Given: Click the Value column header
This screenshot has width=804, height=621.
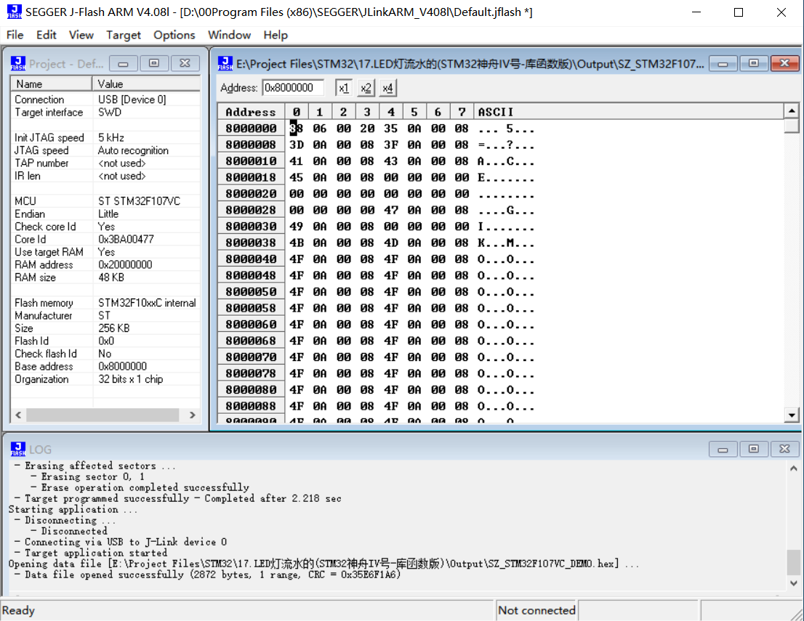Looking at the screenshot, I should pos(146,84).
